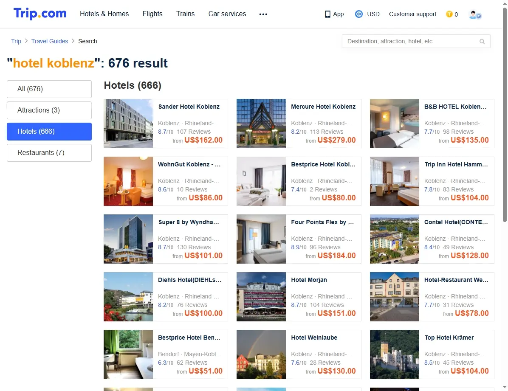508x391 pixels.
Task: Click the Trip Coins icon
Action: [x=449, y=14]
